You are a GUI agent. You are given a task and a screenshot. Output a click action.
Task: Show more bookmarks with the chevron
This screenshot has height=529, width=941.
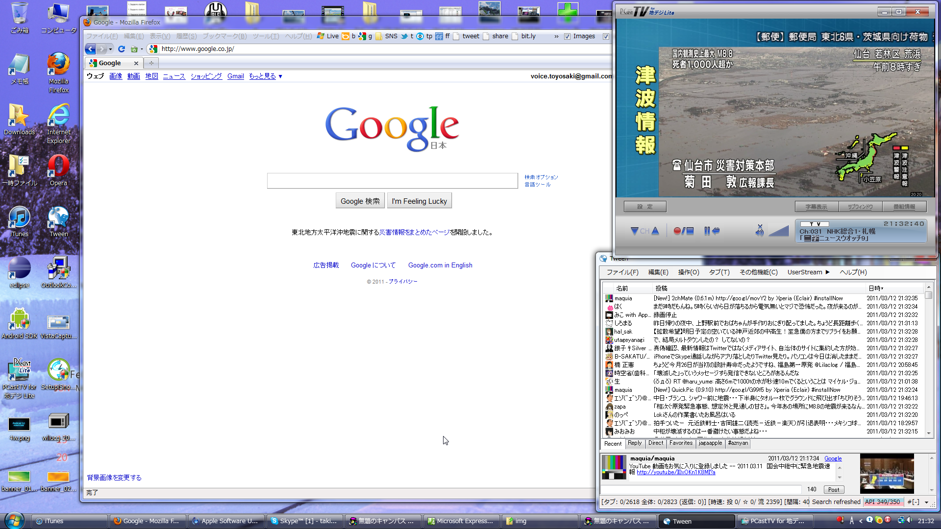point(556,36)
